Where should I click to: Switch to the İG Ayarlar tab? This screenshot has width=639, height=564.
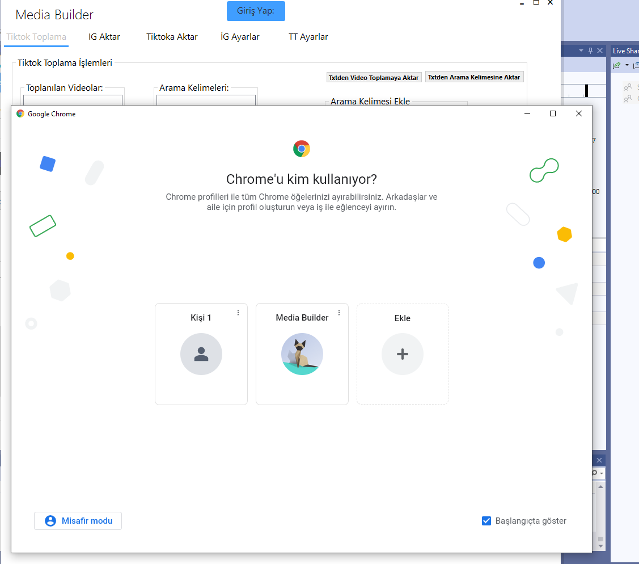tap(240, 37)
